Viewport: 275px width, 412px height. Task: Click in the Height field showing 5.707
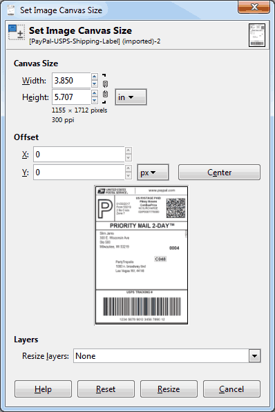(72, 97)
